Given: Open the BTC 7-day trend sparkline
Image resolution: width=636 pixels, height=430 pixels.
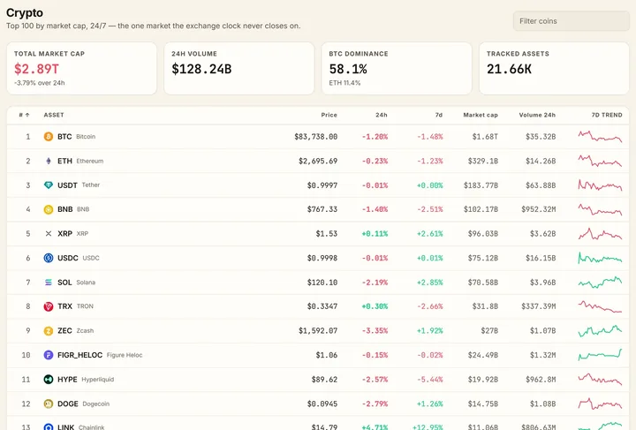Looking at the screenshot, I should [x=600, y=137].
